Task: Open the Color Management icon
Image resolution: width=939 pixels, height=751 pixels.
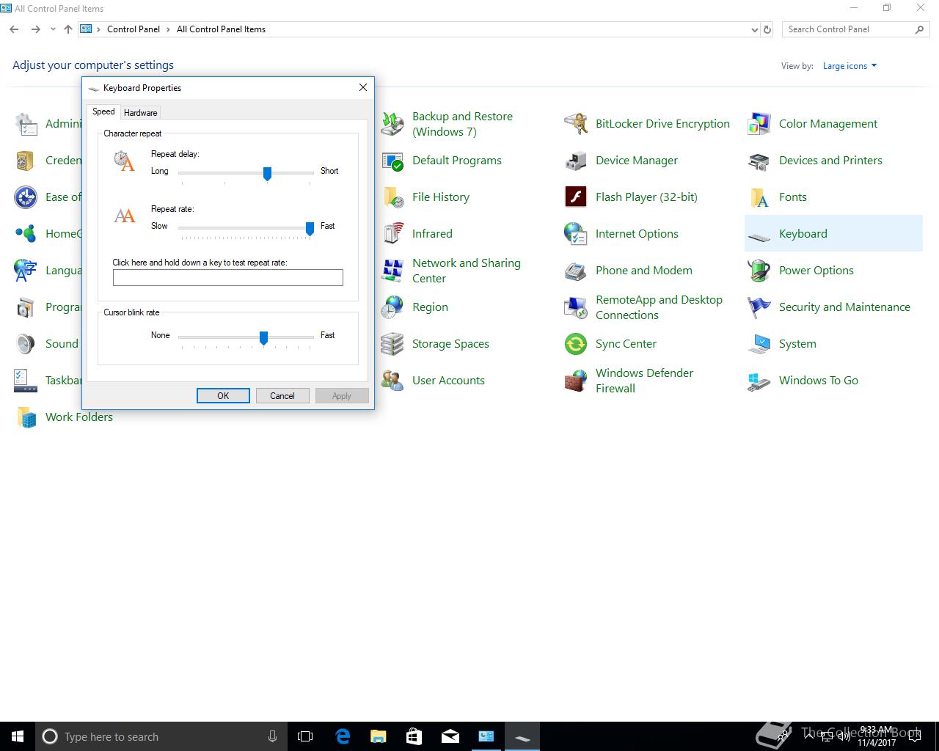Action: 759,124
